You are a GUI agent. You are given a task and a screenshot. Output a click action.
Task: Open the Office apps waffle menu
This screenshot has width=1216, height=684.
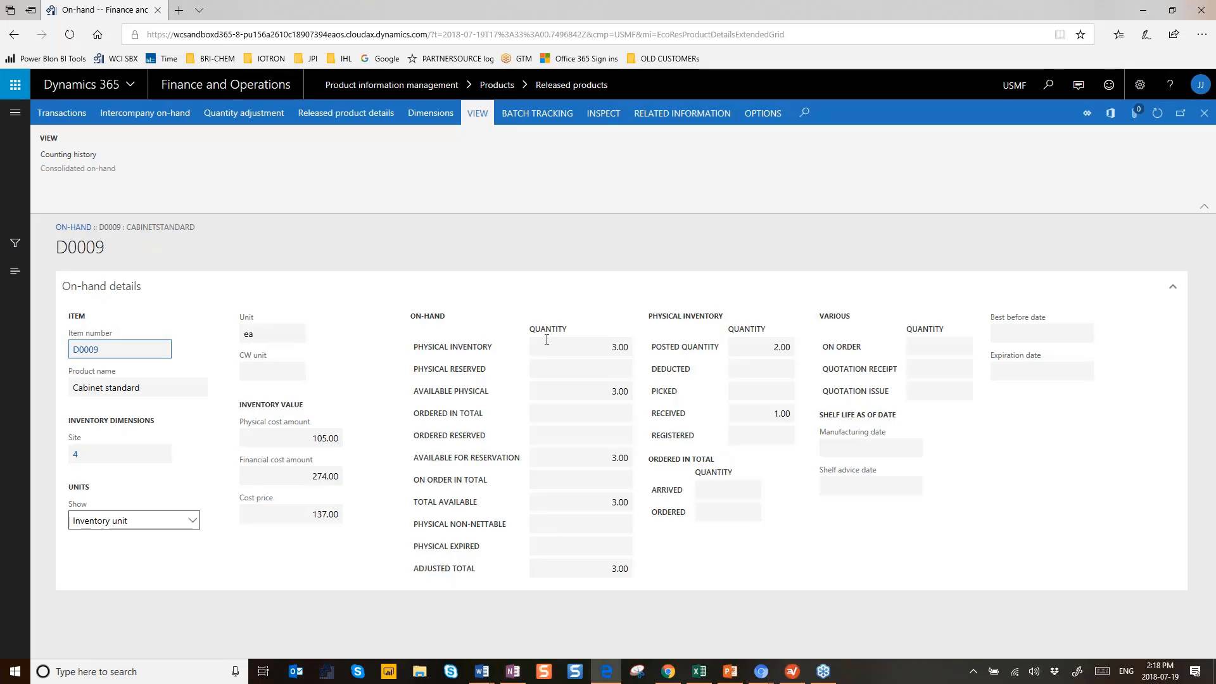(15, 84)
